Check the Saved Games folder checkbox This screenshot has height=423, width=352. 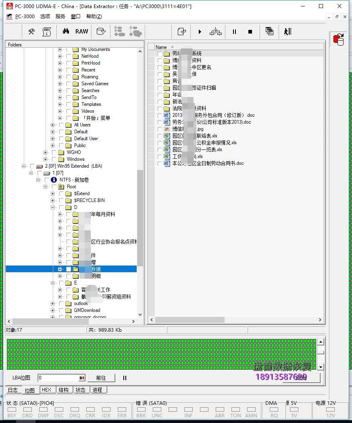click(x=69, y=84)
